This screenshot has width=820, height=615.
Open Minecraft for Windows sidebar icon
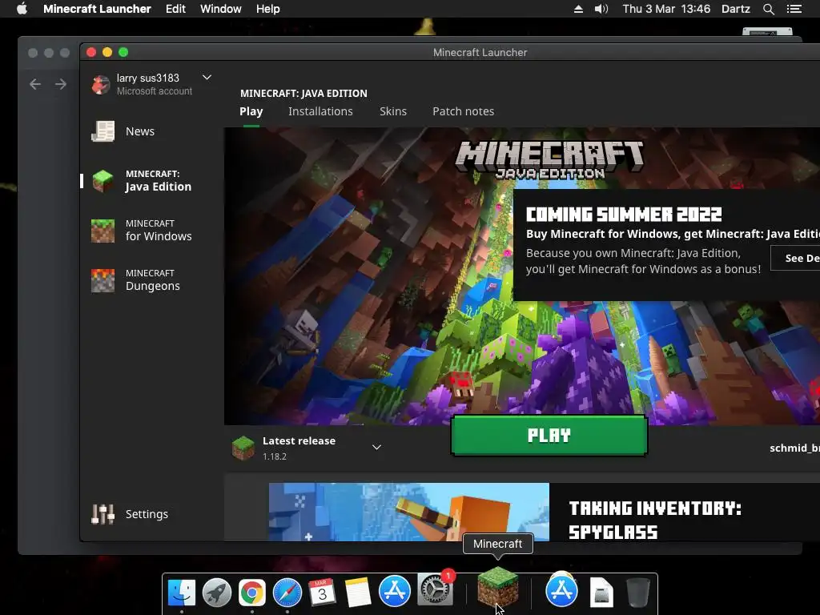pos(103,231)
